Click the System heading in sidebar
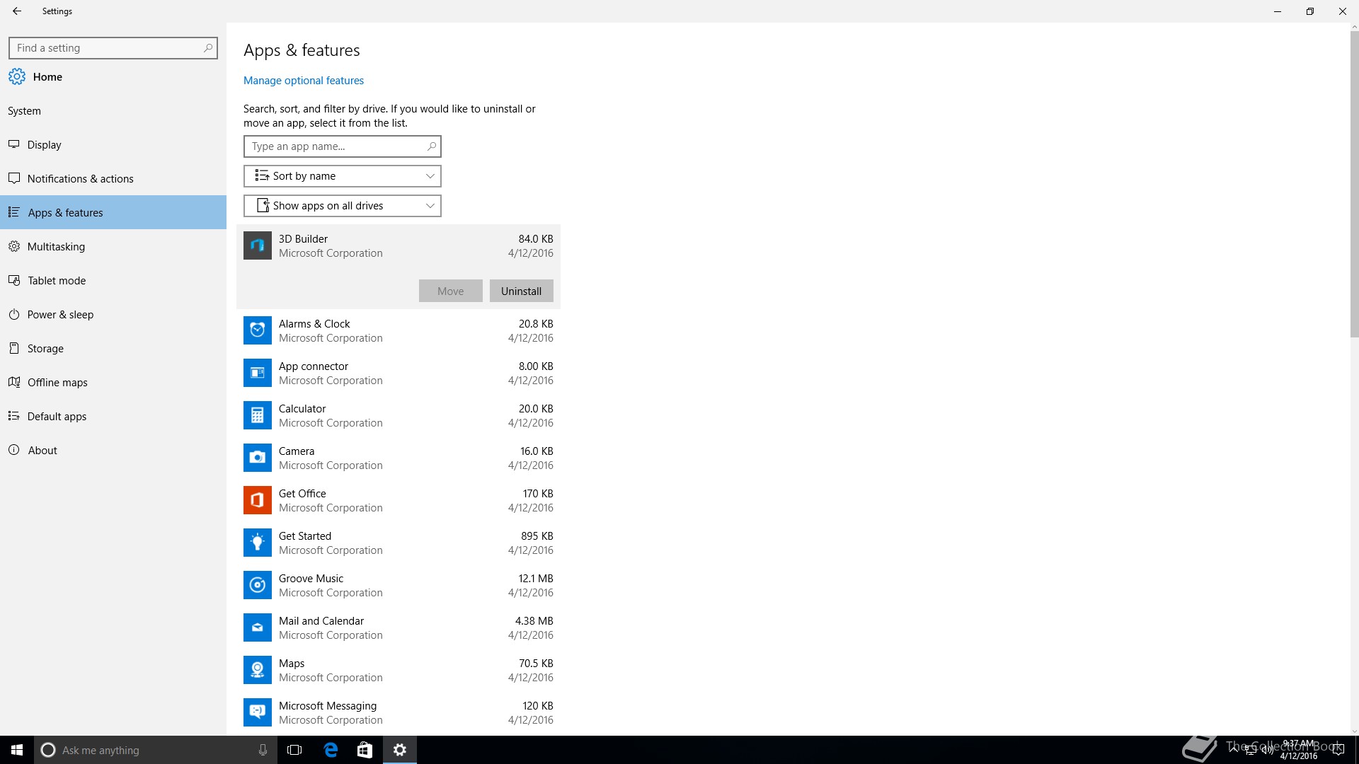Screen dimensions: 1359x764 click(x=24, y=111)
